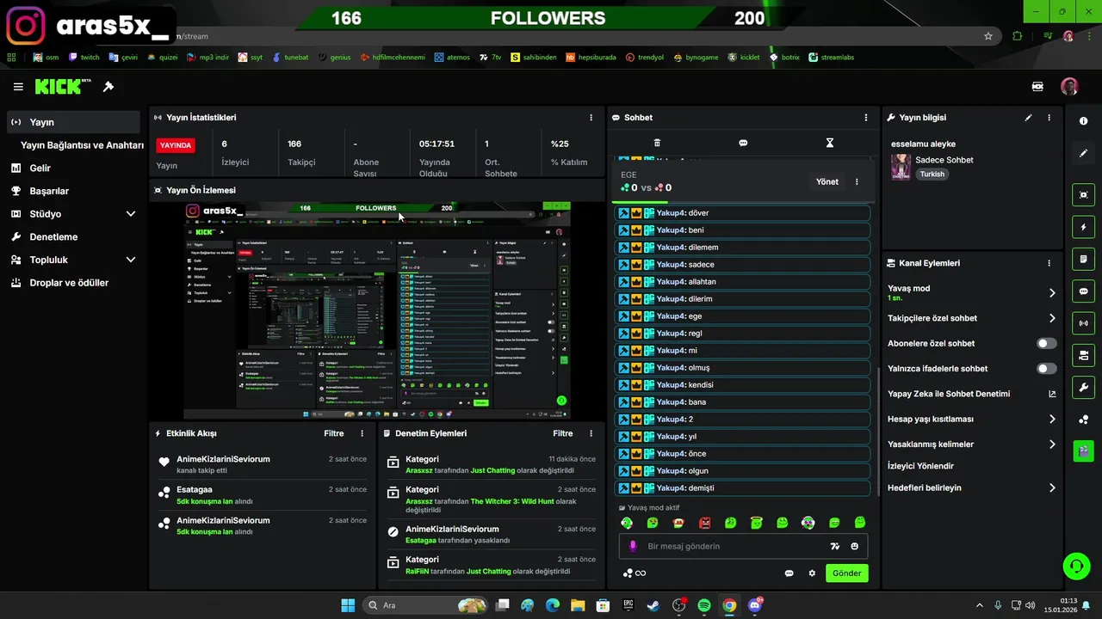
Task: Click the info icon in the right sidebar
Action: pyautogui.click(x=1084, y=121)
